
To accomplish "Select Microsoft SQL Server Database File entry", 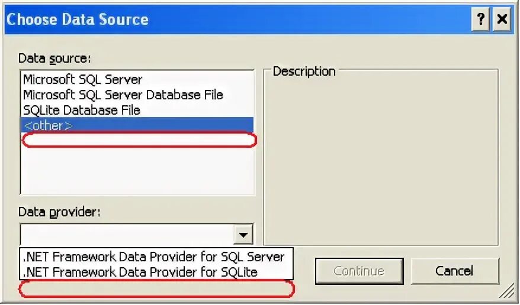I will [x=123, y=95].
